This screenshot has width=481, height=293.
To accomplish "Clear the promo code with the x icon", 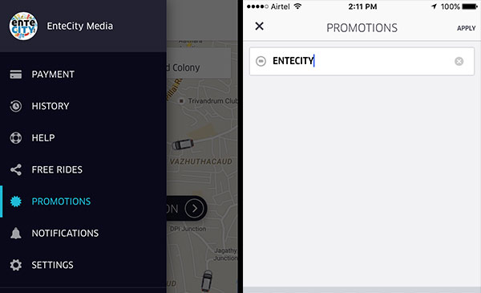I will [x=459, y=62].
